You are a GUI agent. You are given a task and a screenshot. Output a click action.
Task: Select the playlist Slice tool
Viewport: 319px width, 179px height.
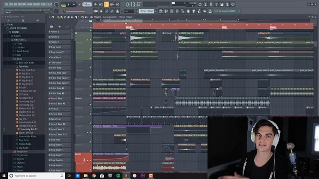pyautogui.click(x=76, y=17)
